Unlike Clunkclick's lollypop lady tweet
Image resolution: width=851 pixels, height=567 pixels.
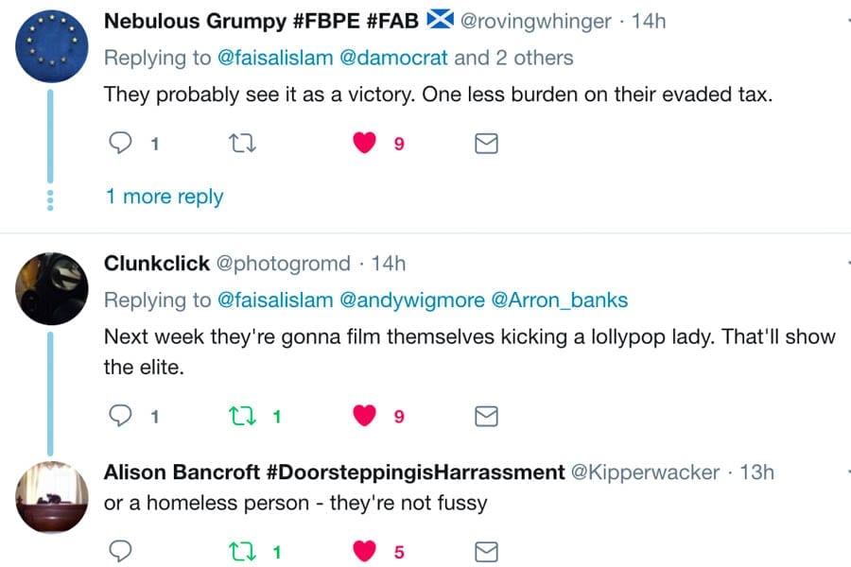pyautogui.click(x=365, y=416)
